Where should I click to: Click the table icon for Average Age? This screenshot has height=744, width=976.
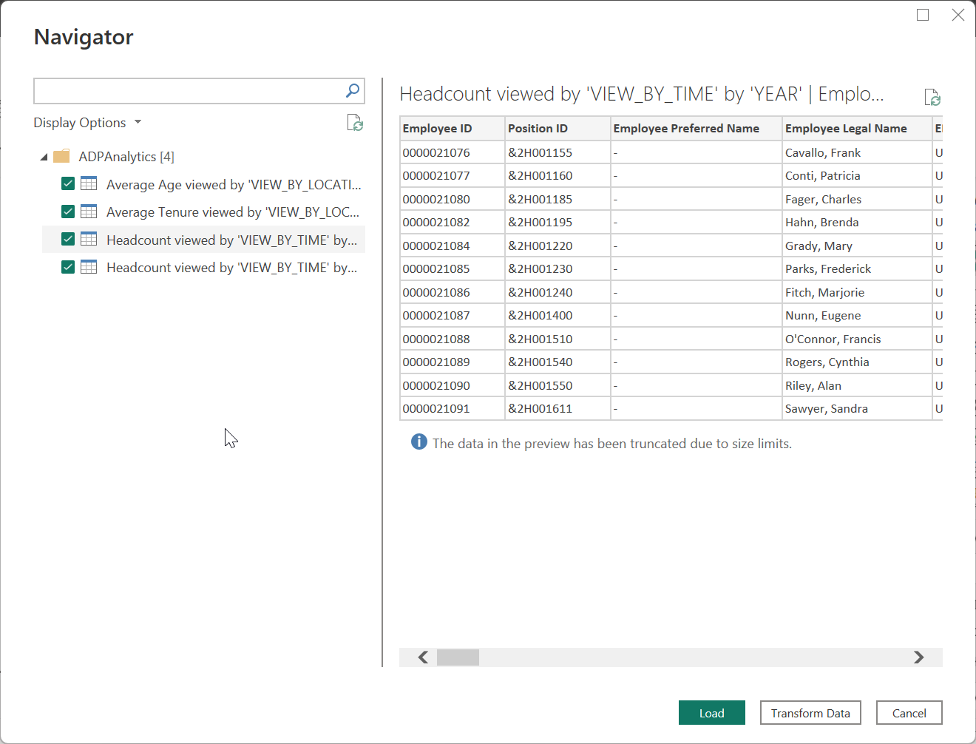pyautogui.click(x=89, y=183)
